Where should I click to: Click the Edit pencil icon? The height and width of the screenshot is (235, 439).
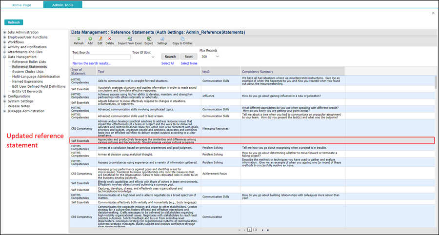[x=100, y=39]
